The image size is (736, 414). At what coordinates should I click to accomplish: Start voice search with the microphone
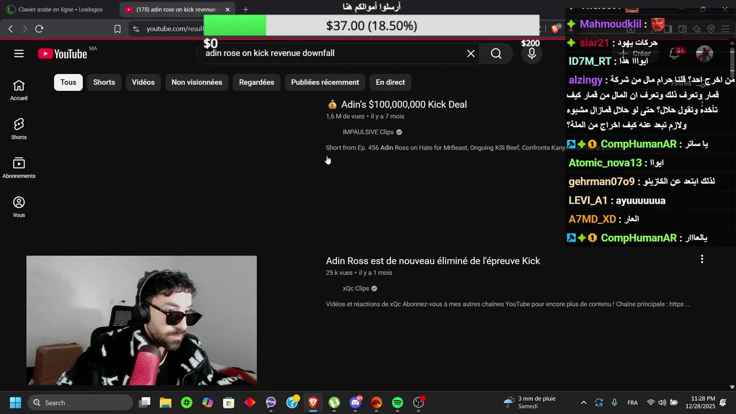(x=532, y=53)
